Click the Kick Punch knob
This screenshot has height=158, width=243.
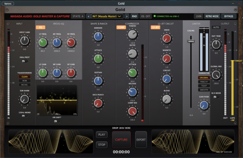[x=98, y=103]
